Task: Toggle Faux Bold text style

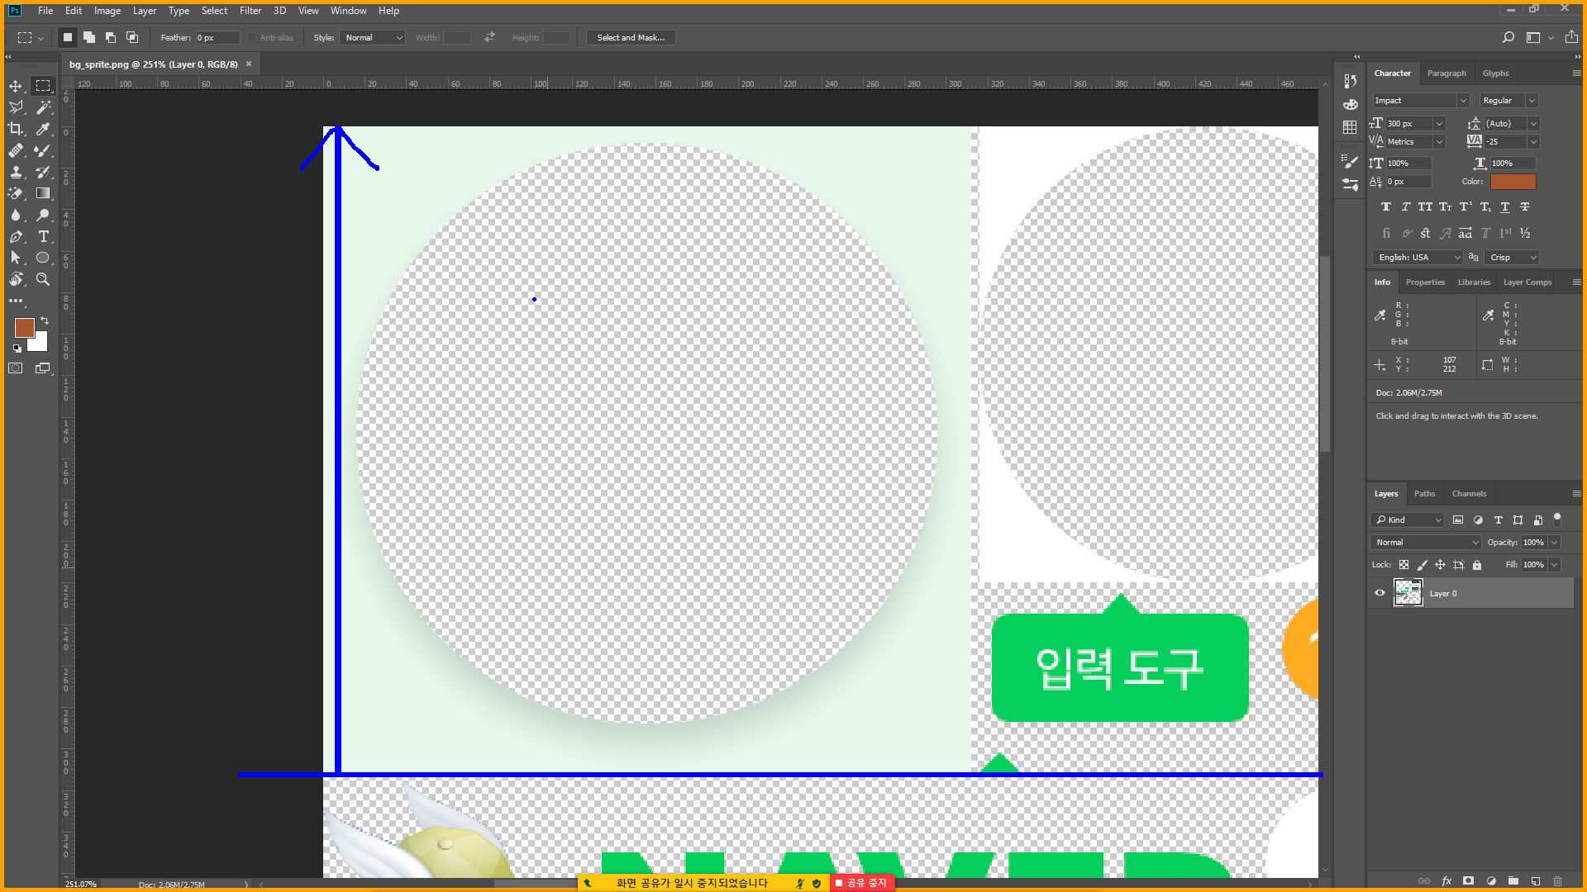Action: click(x=1386, y=207)
